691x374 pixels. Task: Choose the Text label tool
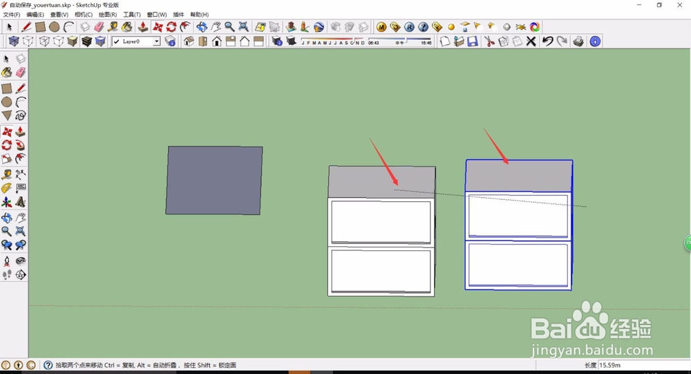tap(20, 188)
